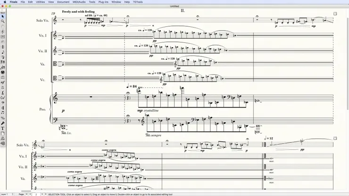This screenshot has width=349, height=196.
Task: Go to last page button
Action: point(46,194)
